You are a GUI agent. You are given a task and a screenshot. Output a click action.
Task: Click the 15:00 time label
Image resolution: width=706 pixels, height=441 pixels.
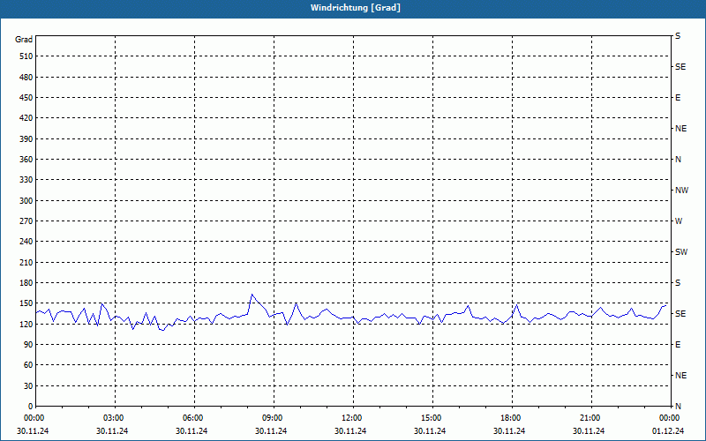(x=431, y=418)
